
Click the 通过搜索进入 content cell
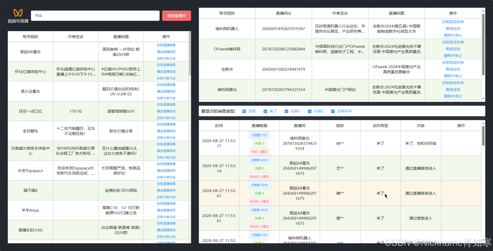coord(421,218)
